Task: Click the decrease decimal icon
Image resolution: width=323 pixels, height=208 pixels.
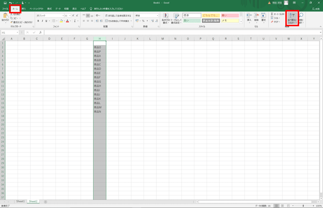Action: (156, 21)
